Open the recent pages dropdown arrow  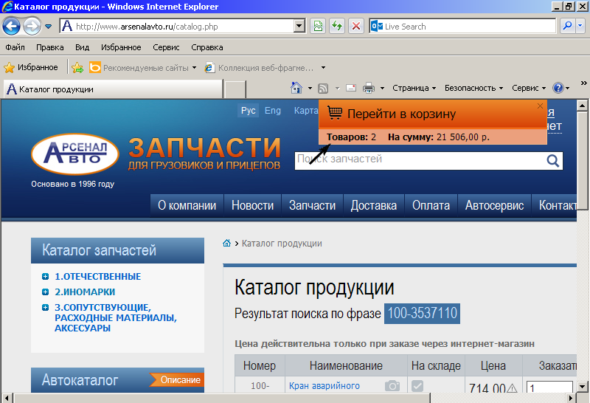click(x=48, y=27)
